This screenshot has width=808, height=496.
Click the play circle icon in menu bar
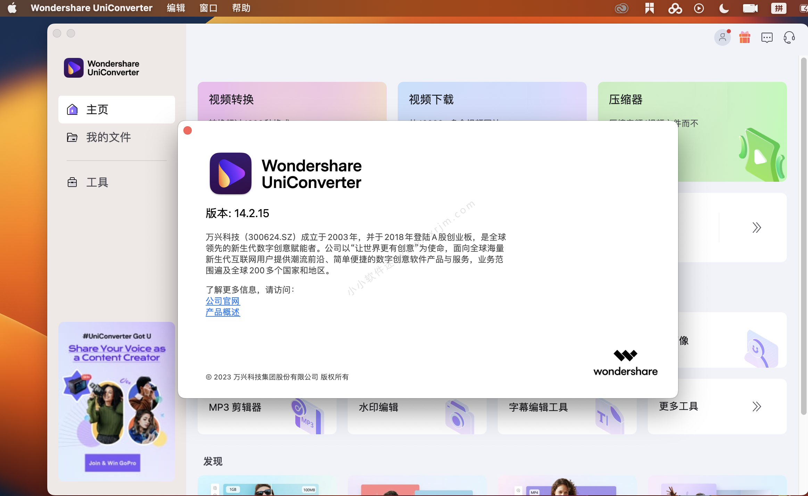(x=699, y=8)
